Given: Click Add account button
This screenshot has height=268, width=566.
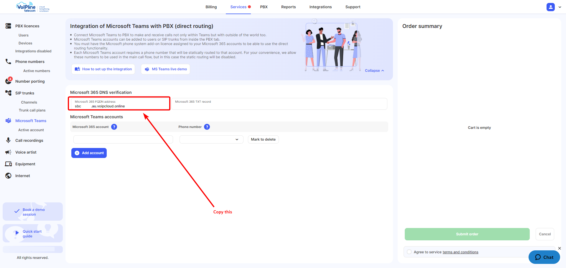Looking at the screenshot, I should [x=89, y=153].
